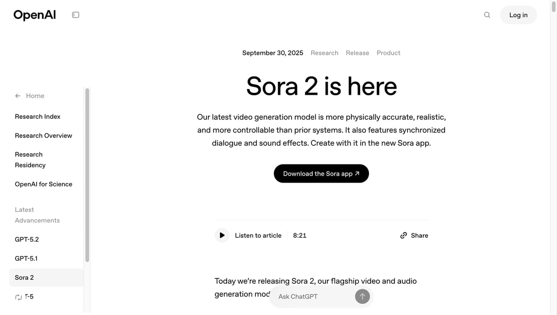Image resolution: width=557 pixels, height=315 pixels.
Task: Click the Log in button
Action: [x=518, y=15]
